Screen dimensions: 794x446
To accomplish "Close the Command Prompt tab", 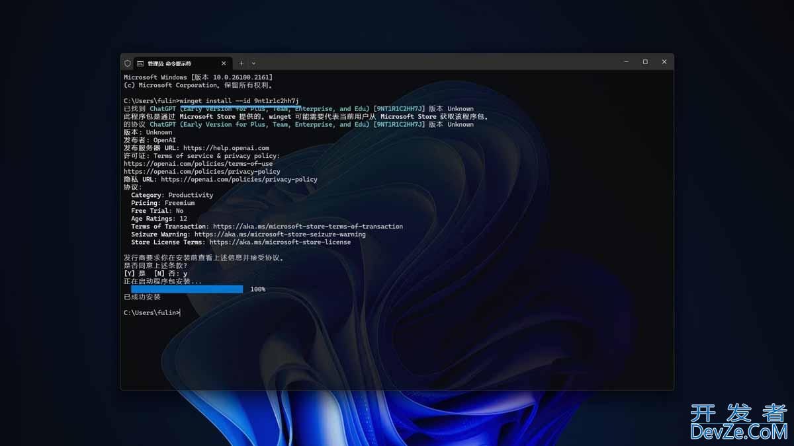I will tap(224, 63).
